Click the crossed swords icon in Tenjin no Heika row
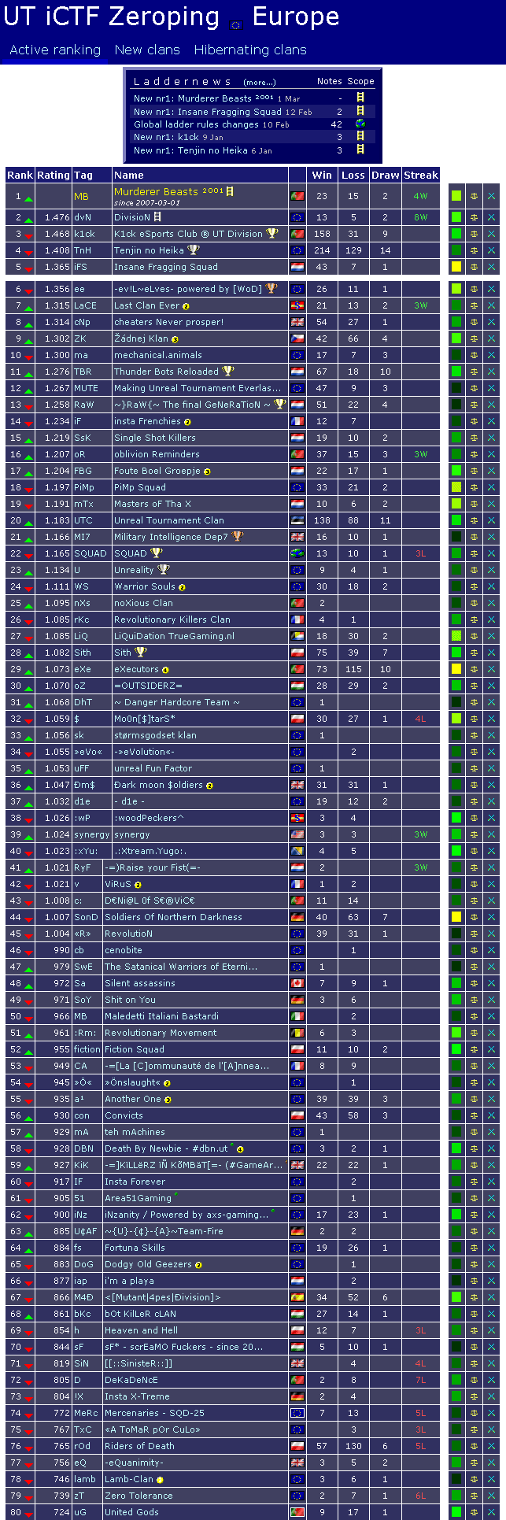This screenshot has width=506, height=1520. [492, 250]
